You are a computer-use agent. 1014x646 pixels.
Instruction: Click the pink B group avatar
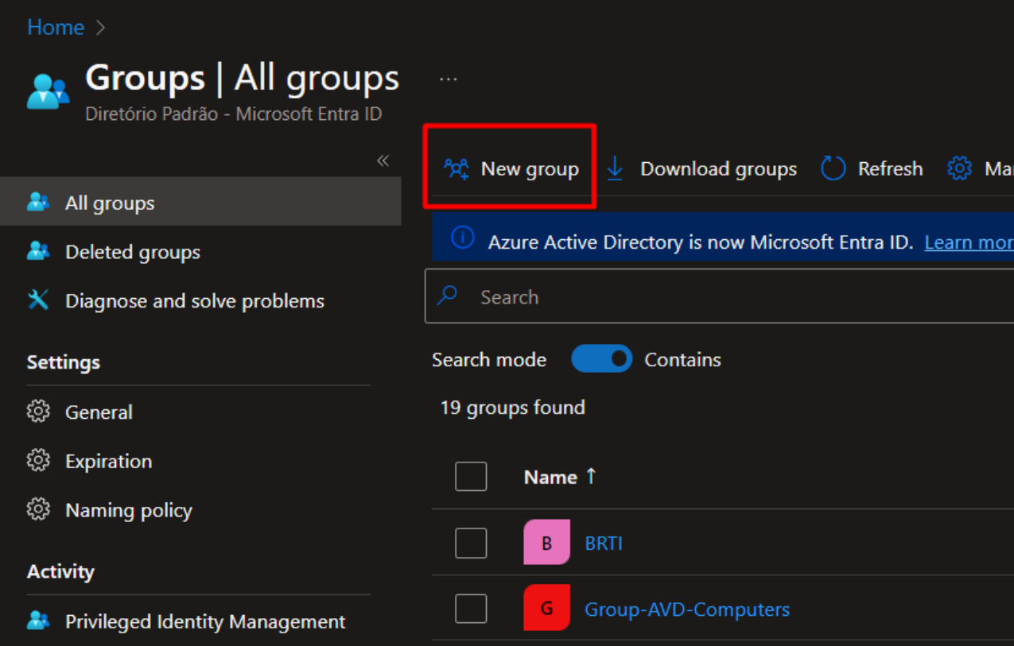[546, 543]
